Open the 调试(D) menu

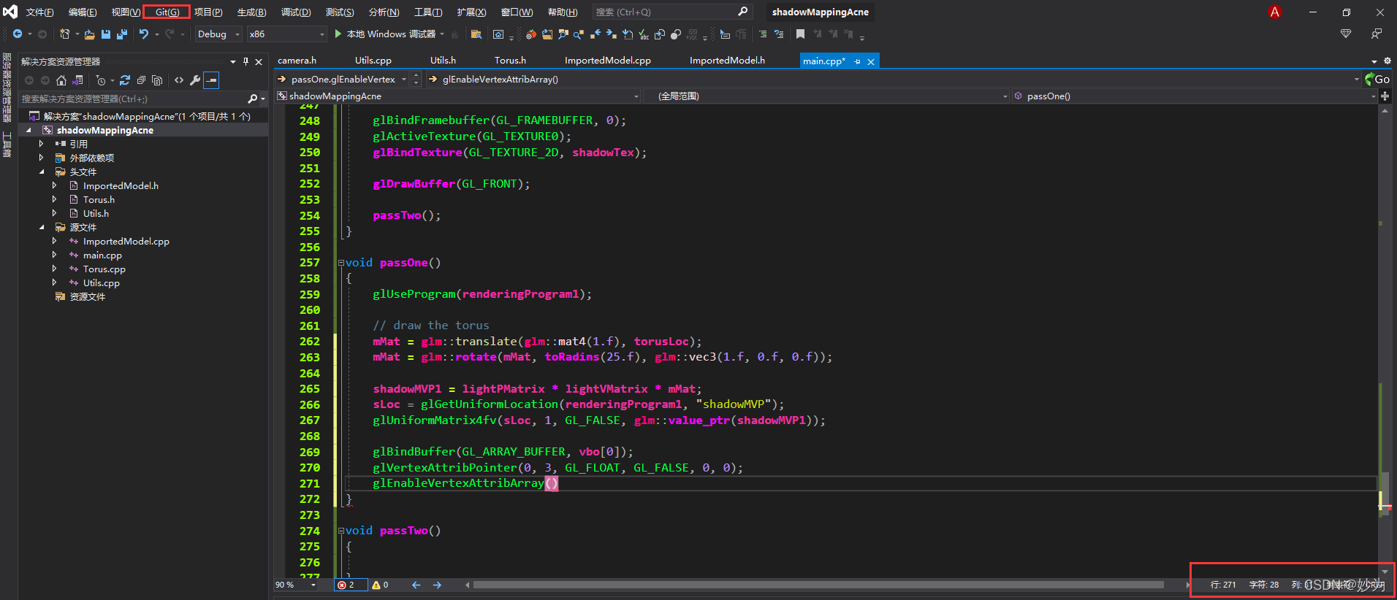point(296,12)
